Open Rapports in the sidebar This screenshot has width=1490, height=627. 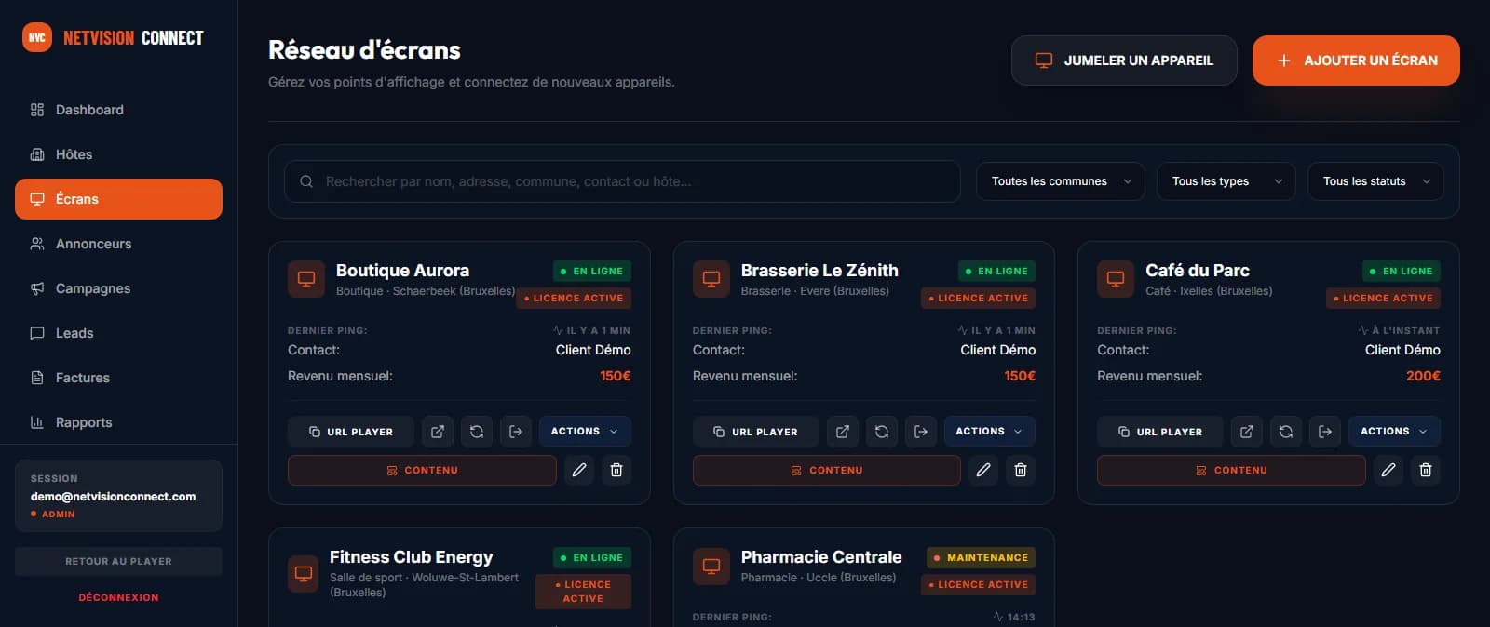(x=118, y=422)
